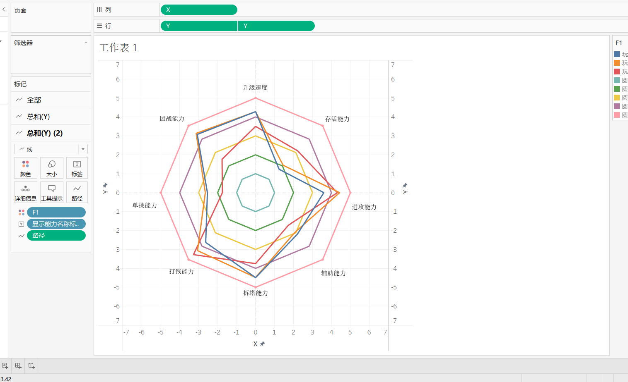This screenshot has width=628, height=382.
Task: Open the 路径 path marks button
Action: (77, 192)
